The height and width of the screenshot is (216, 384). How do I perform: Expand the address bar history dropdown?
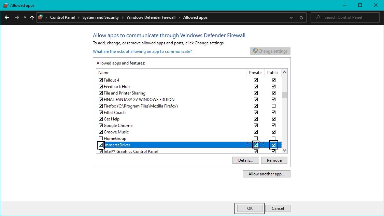(x=291, y=18)
